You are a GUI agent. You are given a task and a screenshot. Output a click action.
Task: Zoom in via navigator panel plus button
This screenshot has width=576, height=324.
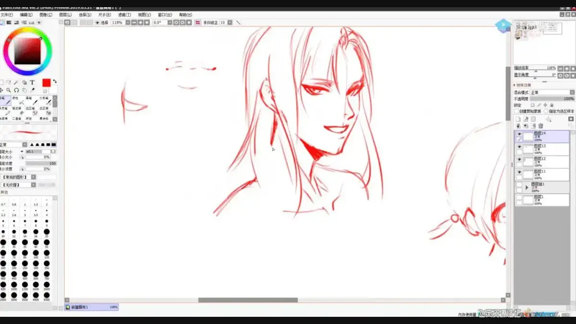[566, 69]
